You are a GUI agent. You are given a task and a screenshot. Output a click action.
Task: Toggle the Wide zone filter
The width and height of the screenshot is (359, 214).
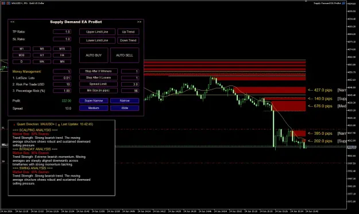coord(125,108)
